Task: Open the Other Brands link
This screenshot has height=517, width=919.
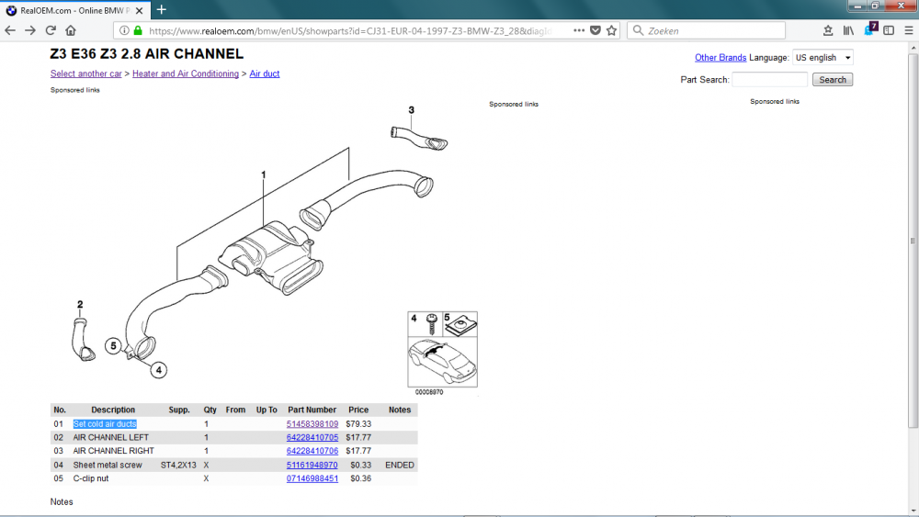Action: (720, 57)
